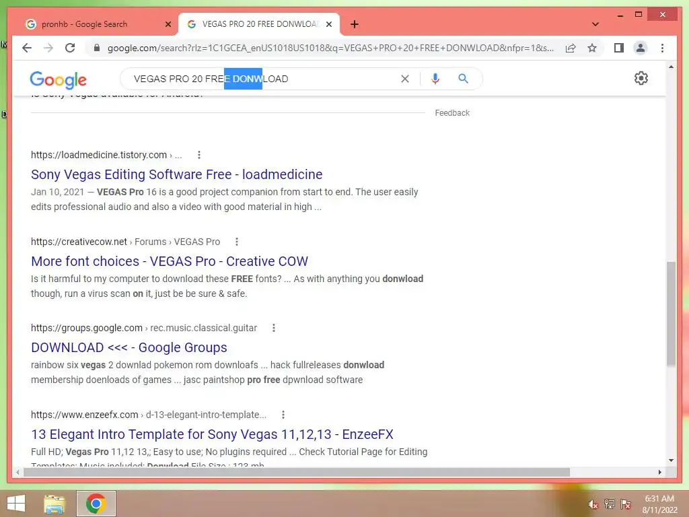The image size is (689, 517).
Task: Click the muted volume tray icon
Action: pyautogui.click(x=593, y=504)
